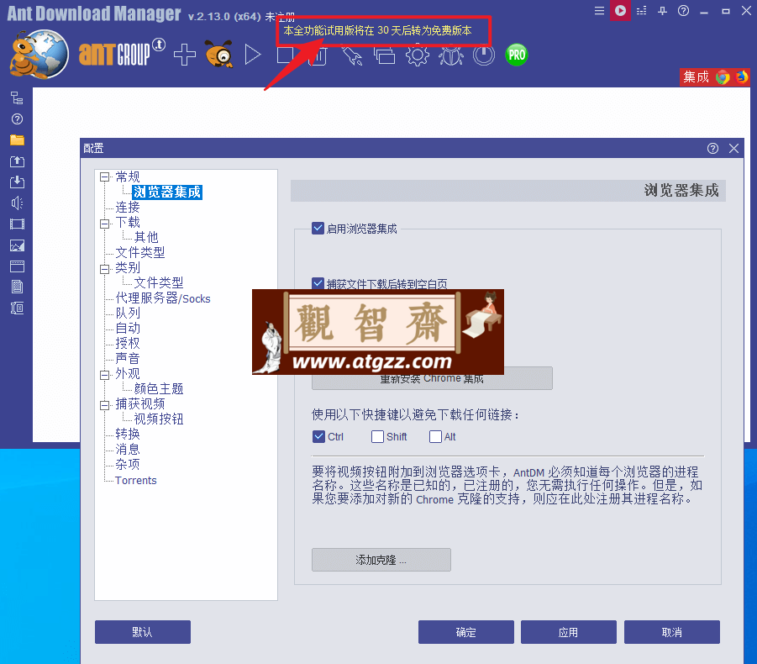
Task: Click the question mark icon in left sidebar
Action: 17,119
